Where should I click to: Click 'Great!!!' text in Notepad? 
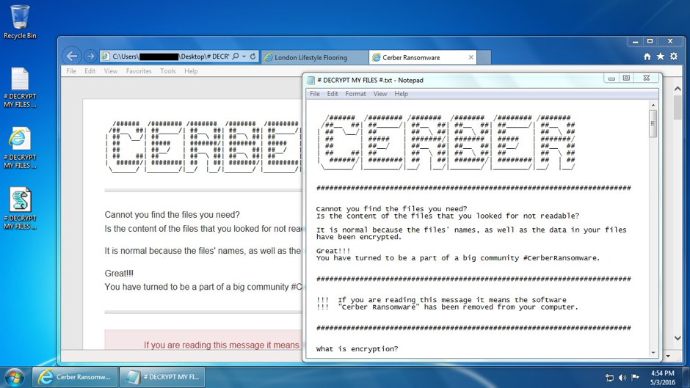pyautogui.click(x=333, y=251)
